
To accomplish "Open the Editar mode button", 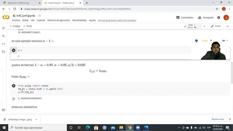I will point(216,26).
